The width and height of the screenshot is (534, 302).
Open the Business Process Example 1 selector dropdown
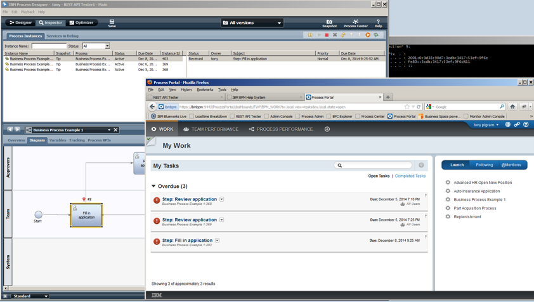point(109,130)
